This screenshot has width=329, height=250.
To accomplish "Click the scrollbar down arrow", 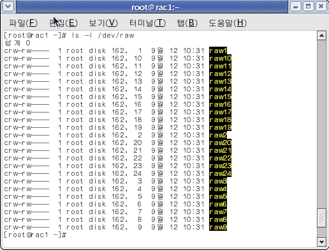I will [x=321, y=242].
